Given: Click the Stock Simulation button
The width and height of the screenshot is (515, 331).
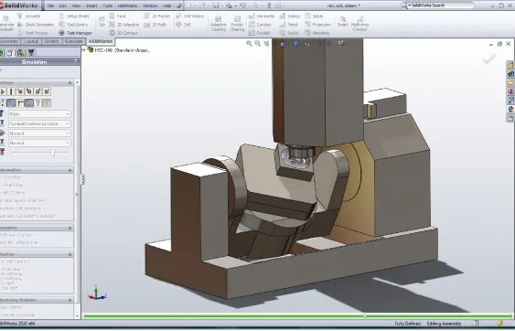Looking at the screenshot, I should coord(36,25).
